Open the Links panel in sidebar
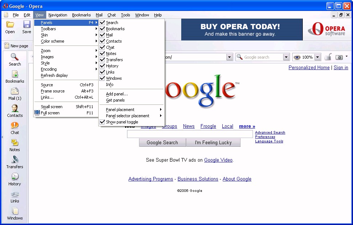353x225 pixels. 15,197
